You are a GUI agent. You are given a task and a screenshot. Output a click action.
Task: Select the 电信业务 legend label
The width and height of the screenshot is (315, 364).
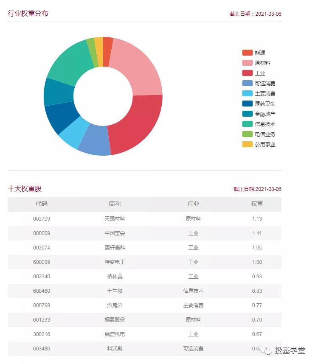point(265,134)
